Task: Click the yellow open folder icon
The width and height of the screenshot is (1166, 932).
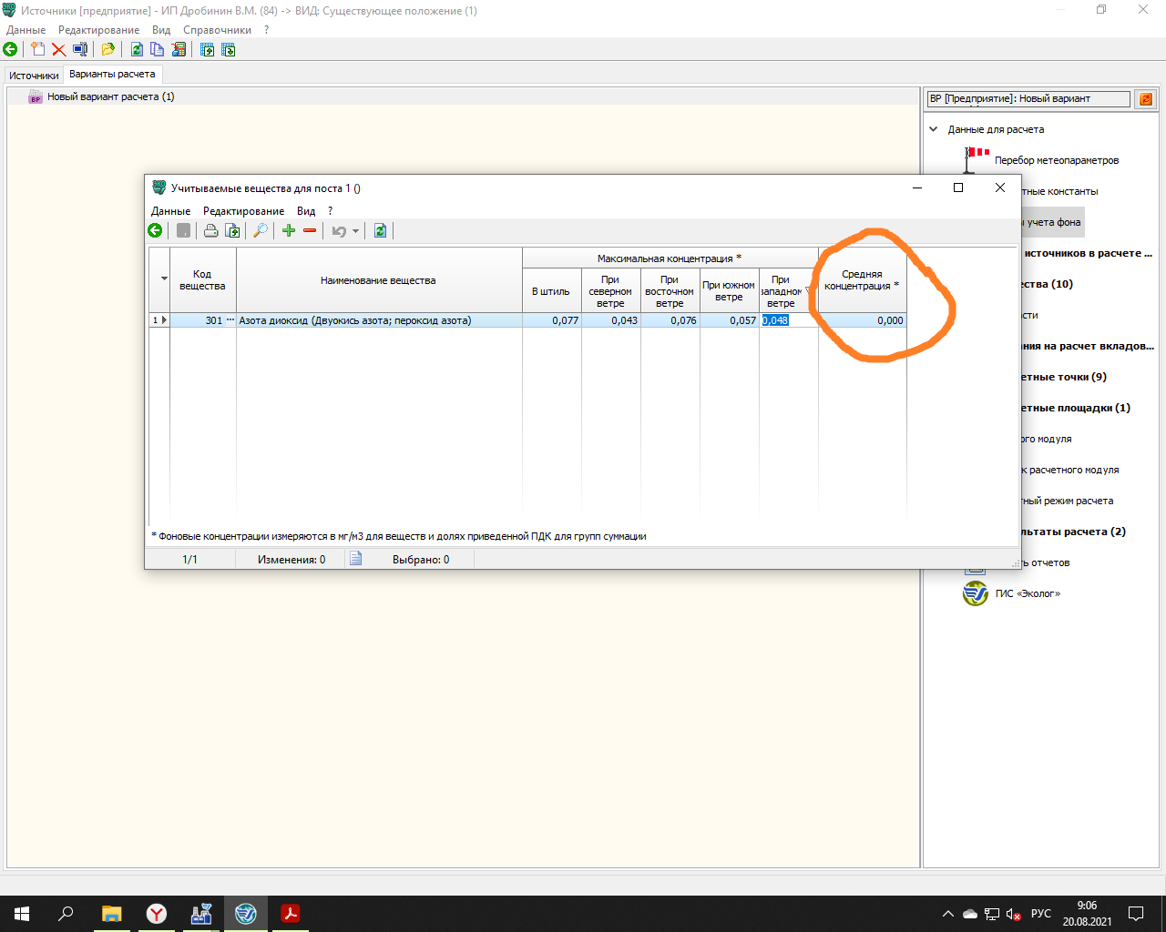Action: [107, 50]
